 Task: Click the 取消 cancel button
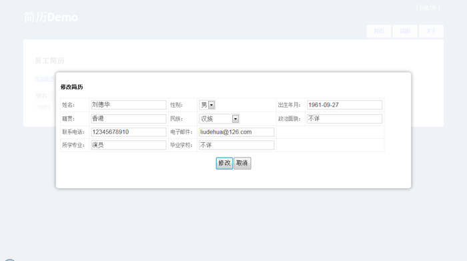(x=242, y=164)
